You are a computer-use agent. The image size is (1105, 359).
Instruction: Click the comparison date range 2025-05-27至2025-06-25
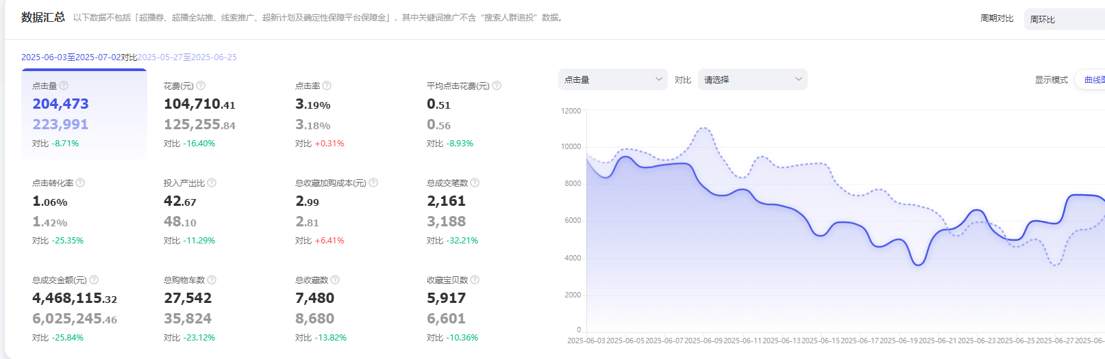(x=187, y=57)
